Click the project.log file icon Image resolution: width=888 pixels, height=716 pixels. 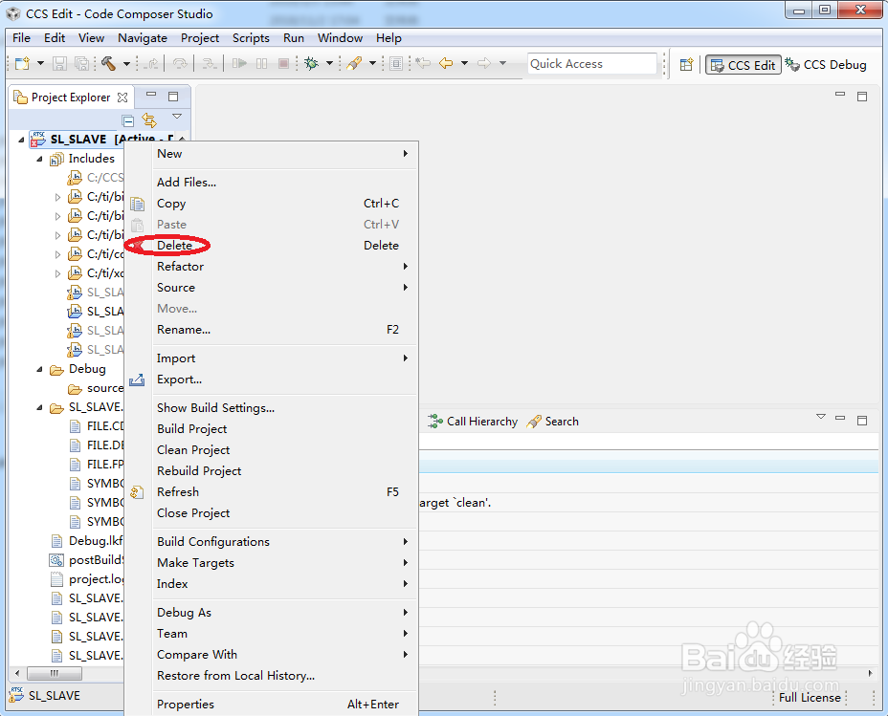[56, 579]
